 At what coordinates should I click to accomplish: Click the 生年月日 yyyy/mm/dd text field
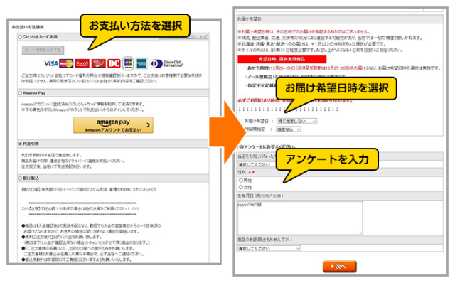tap(300, 218)
